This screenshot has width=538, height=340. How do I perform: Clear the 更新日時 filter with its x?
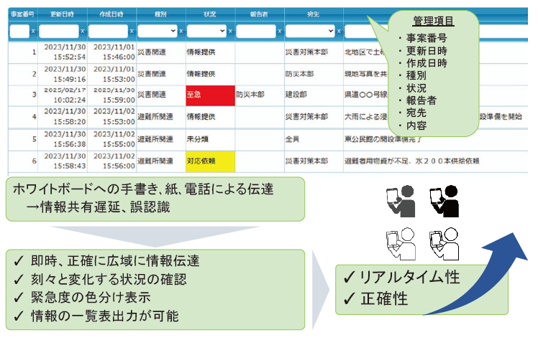pos(82,32)
